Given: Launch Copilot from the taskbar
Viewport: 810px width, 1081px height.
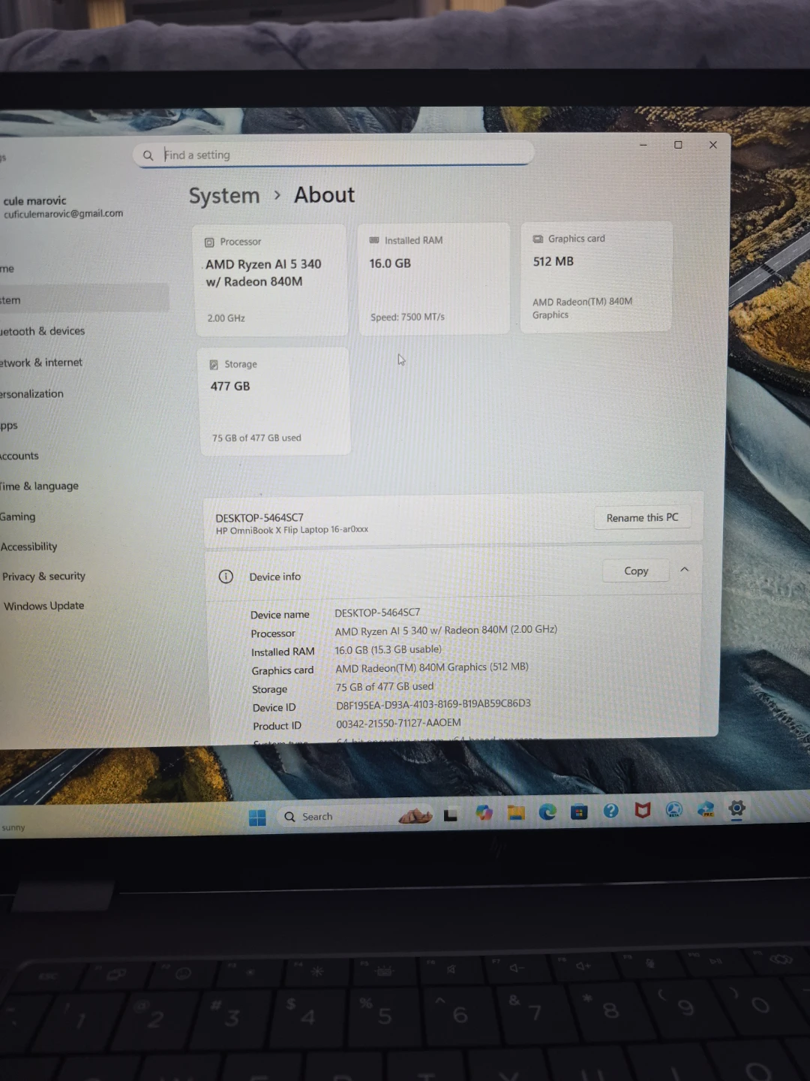Looking at the screenshot, I should point(484,813).
